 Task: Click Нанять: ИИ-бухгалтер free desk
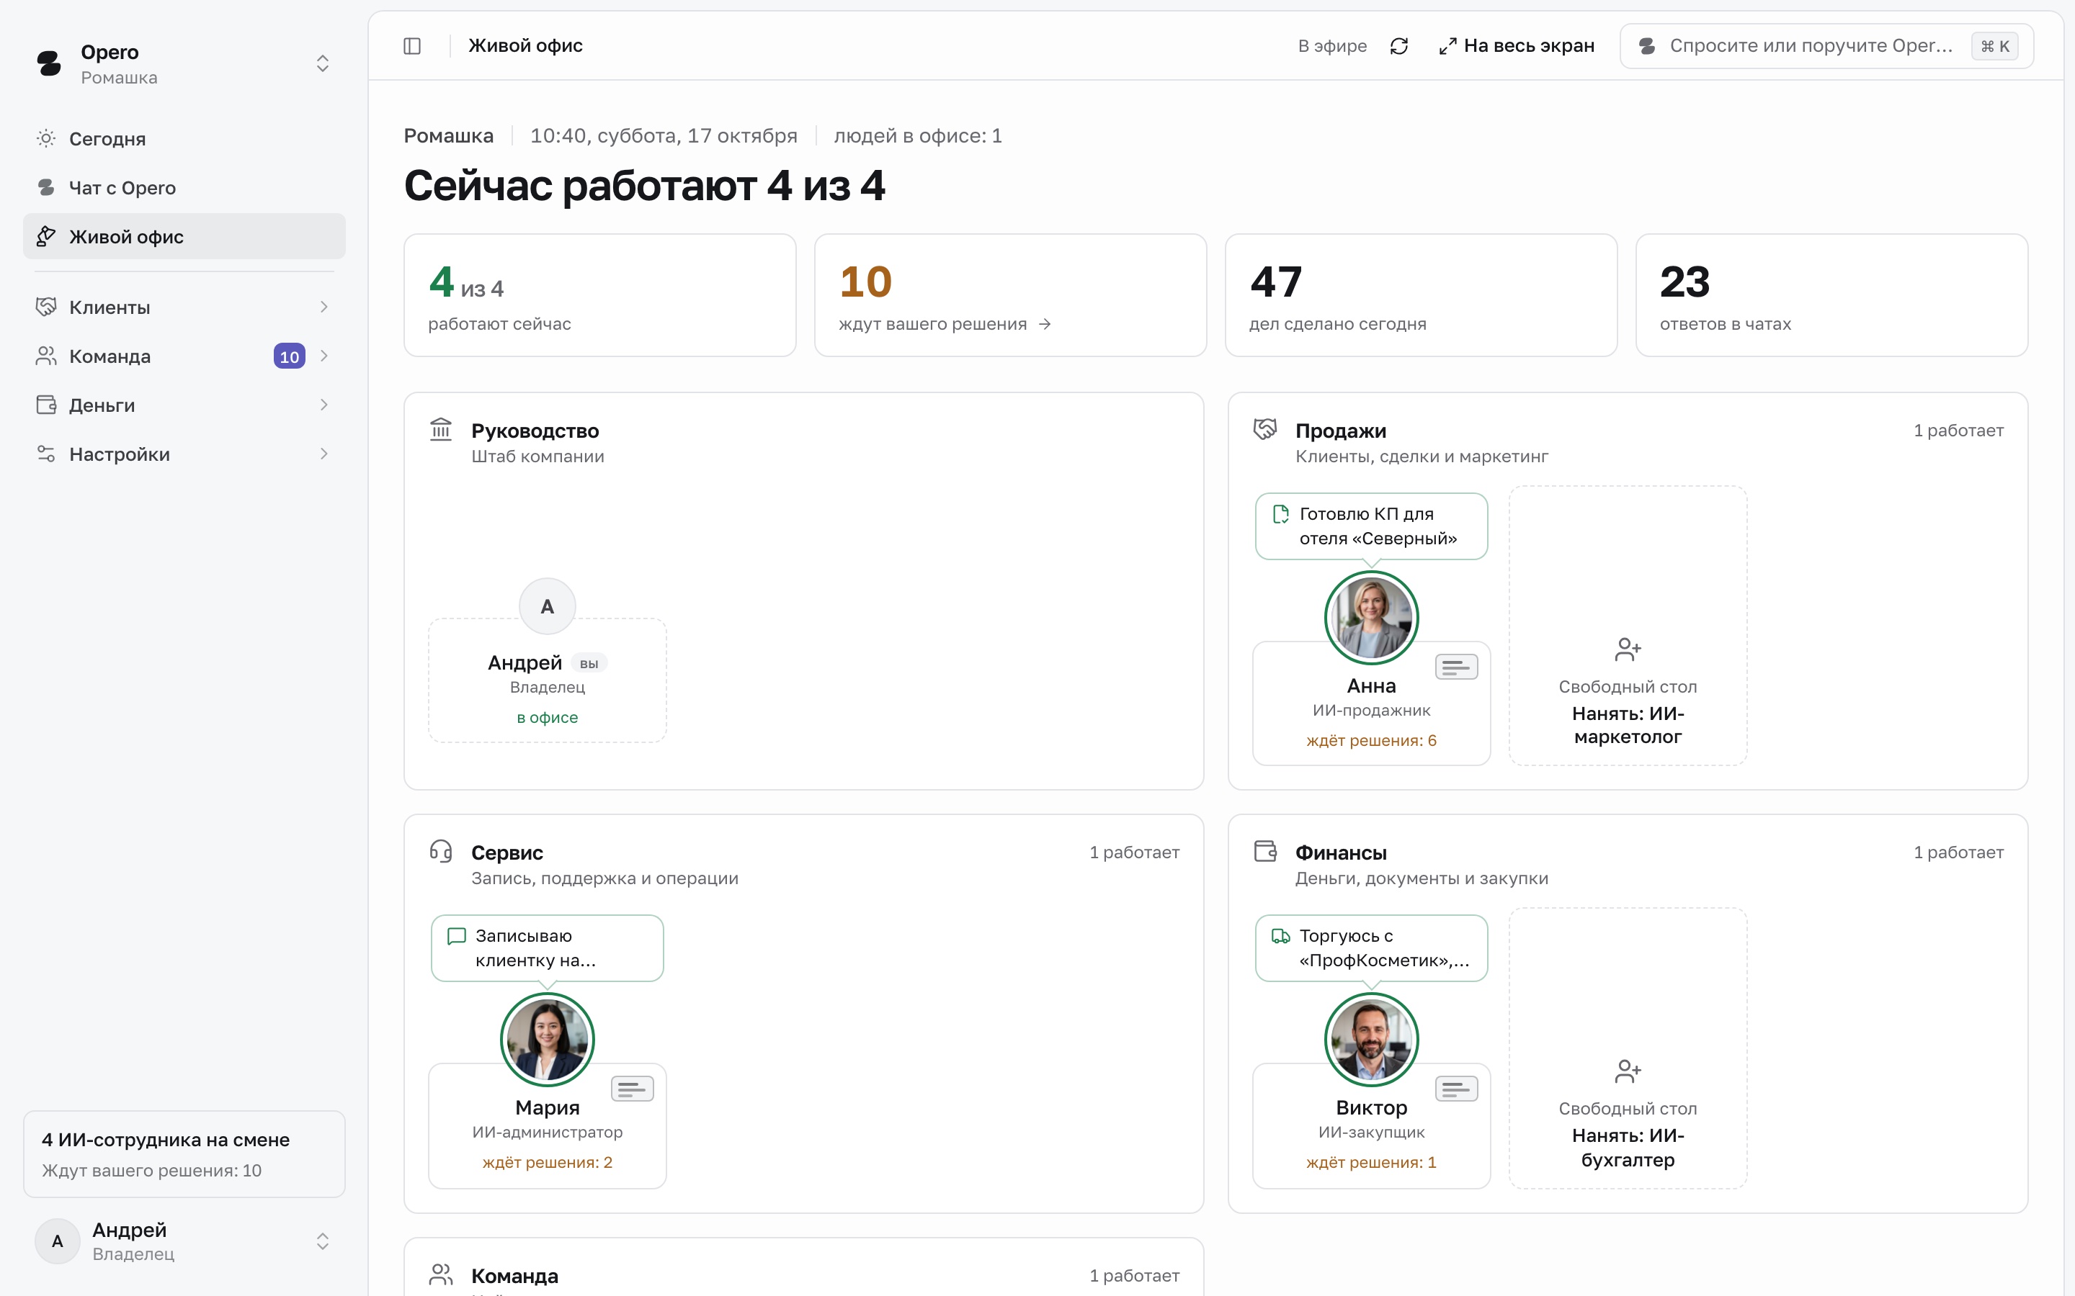(x=1628, y=1048)
